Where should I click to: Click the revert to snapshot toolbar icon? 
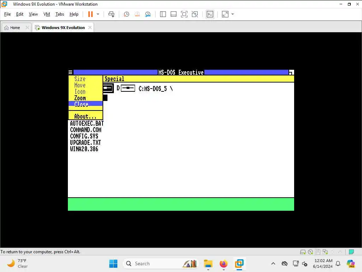137,14
